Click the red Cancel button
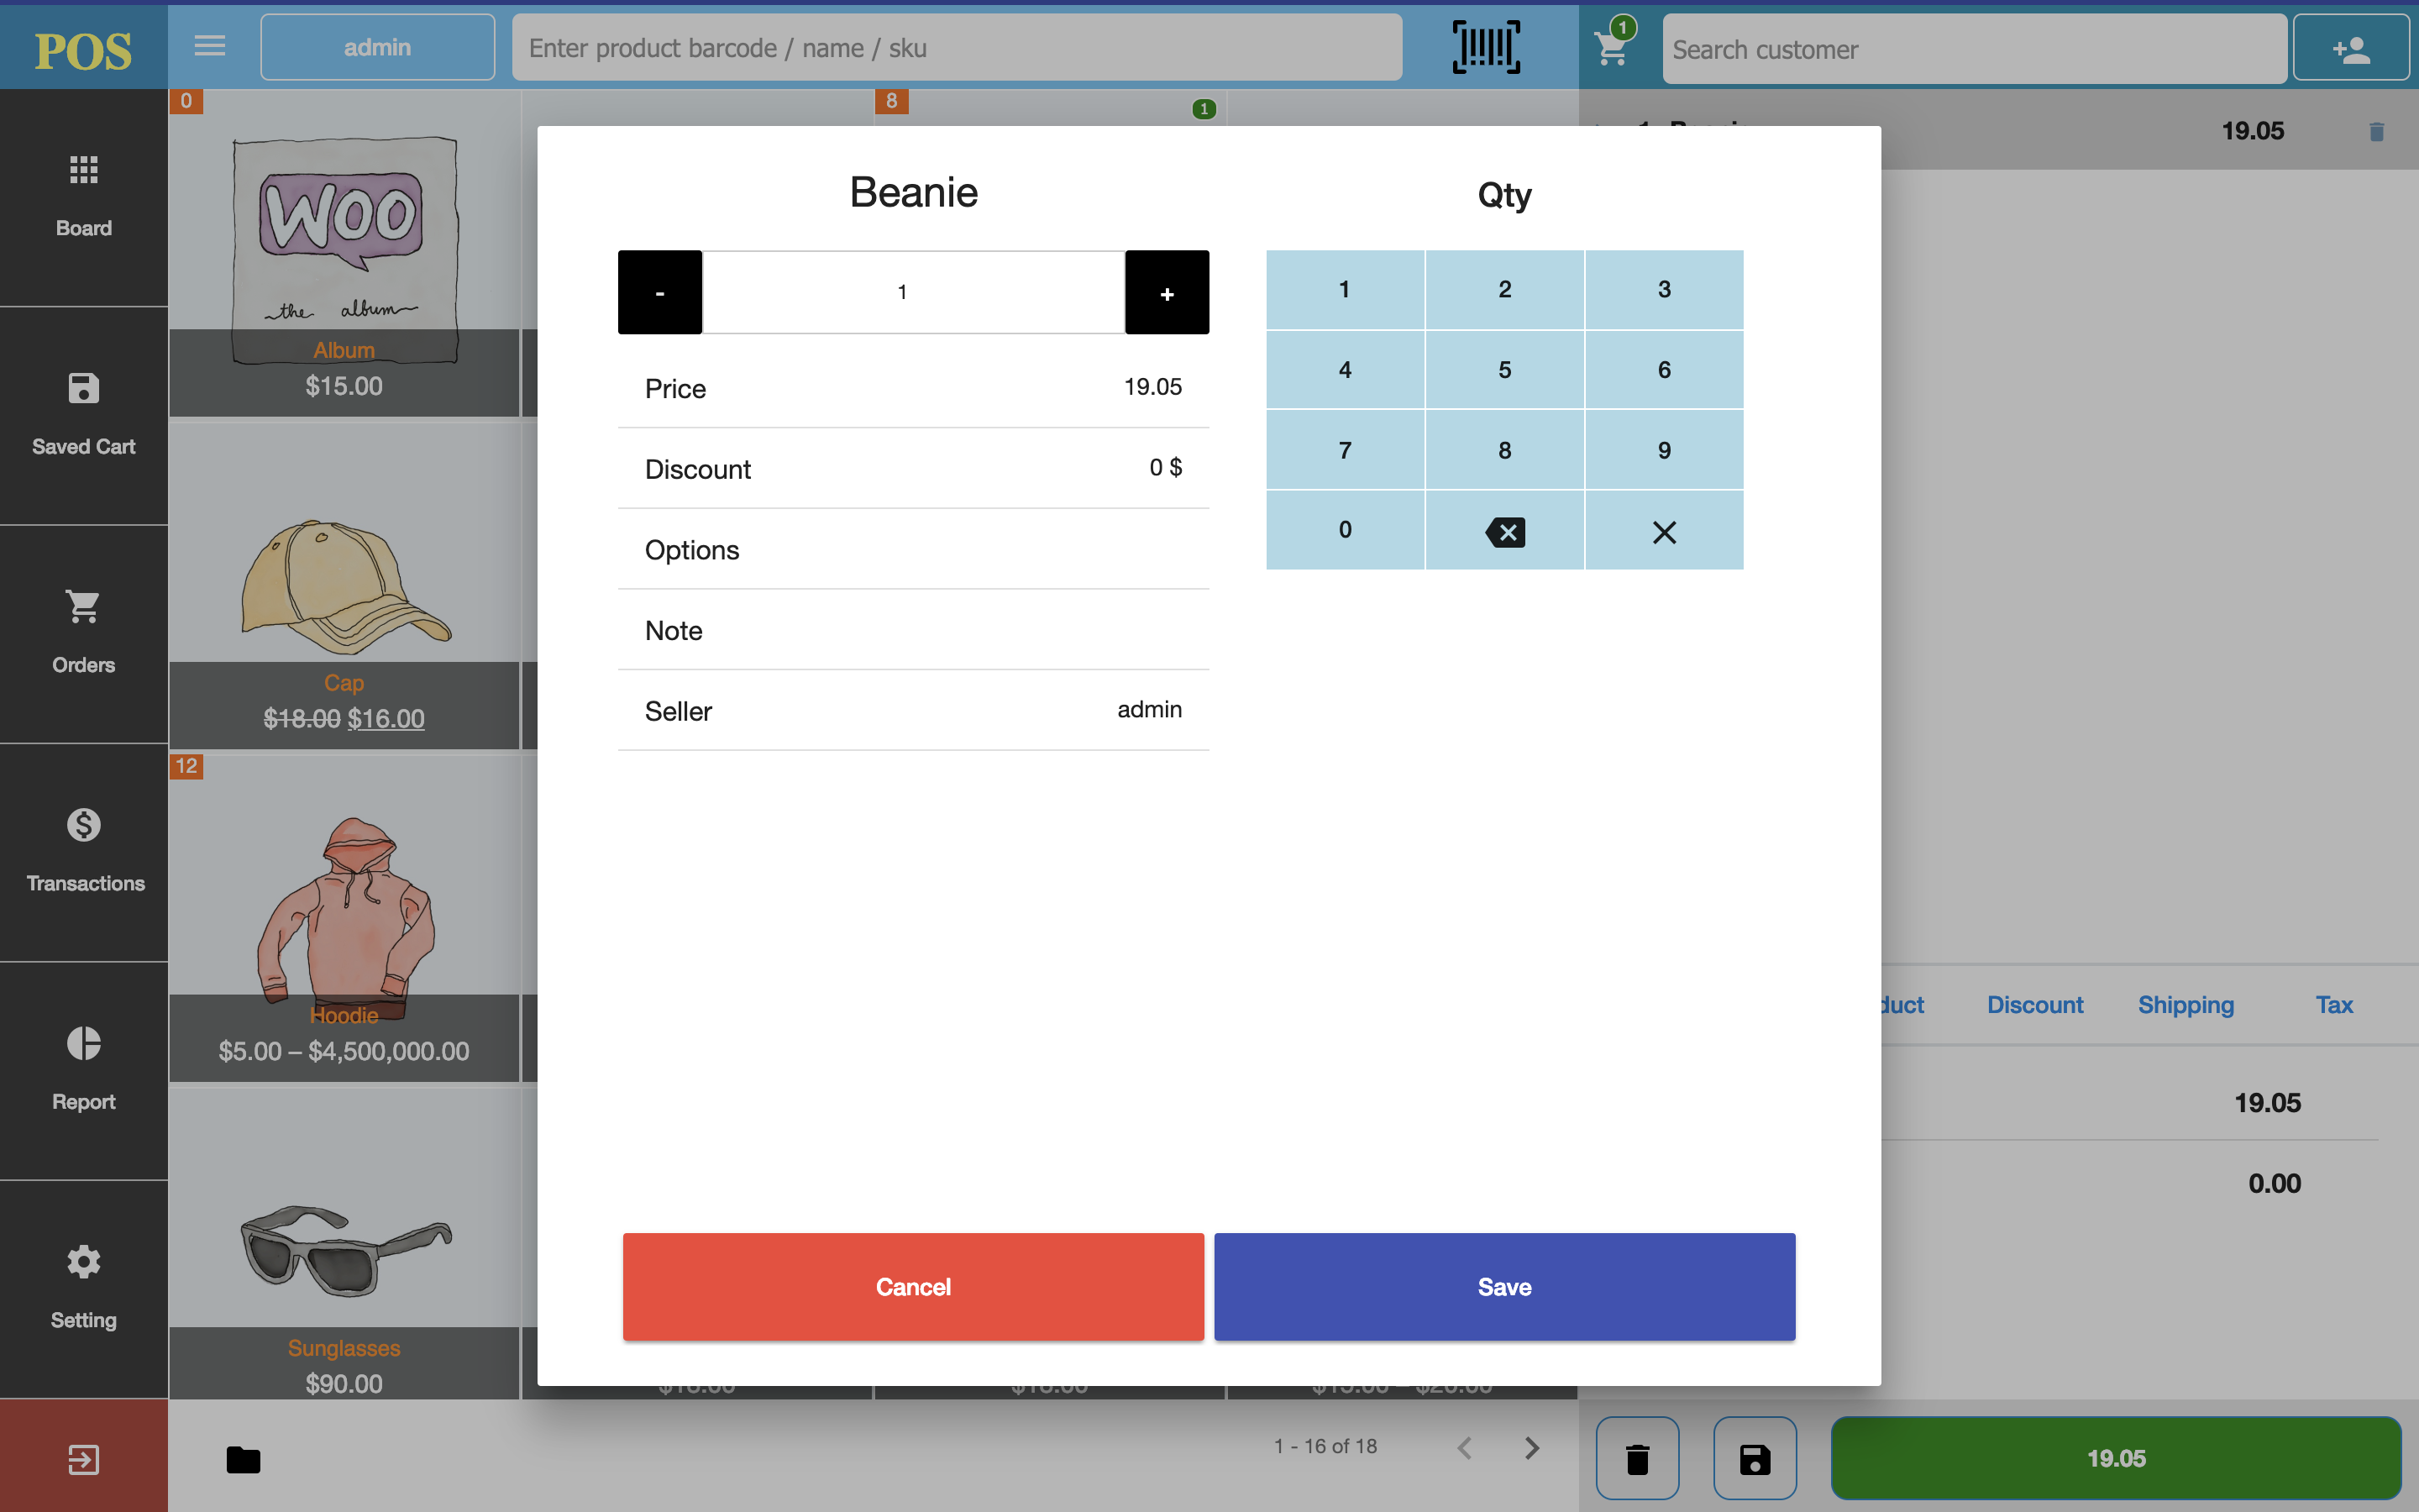This screenshot has width=2419, height=1512. click(x=913, y=1286)
